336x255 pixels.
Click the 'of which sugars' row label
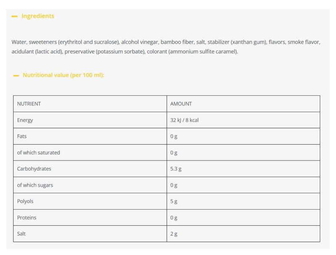tap(35, 185)
